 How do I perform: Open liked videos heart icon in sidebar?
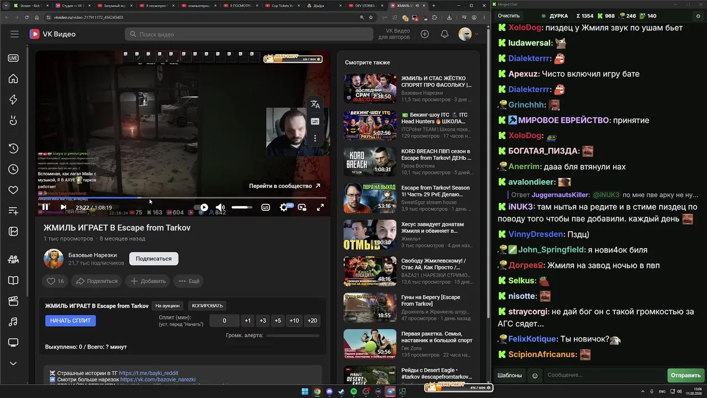tap(13, 190)
